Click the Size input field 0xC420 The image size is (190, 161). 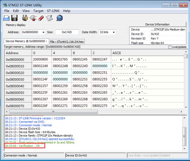(x=67, y=32)
